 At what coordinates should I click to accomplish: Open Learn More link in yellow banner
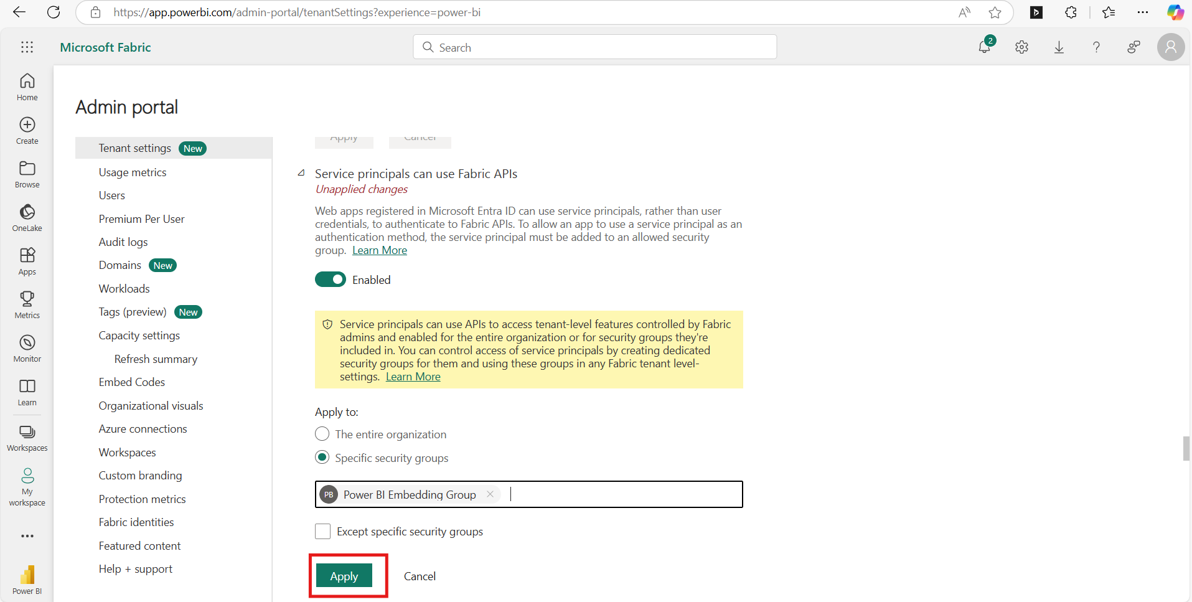click(413, 377)
